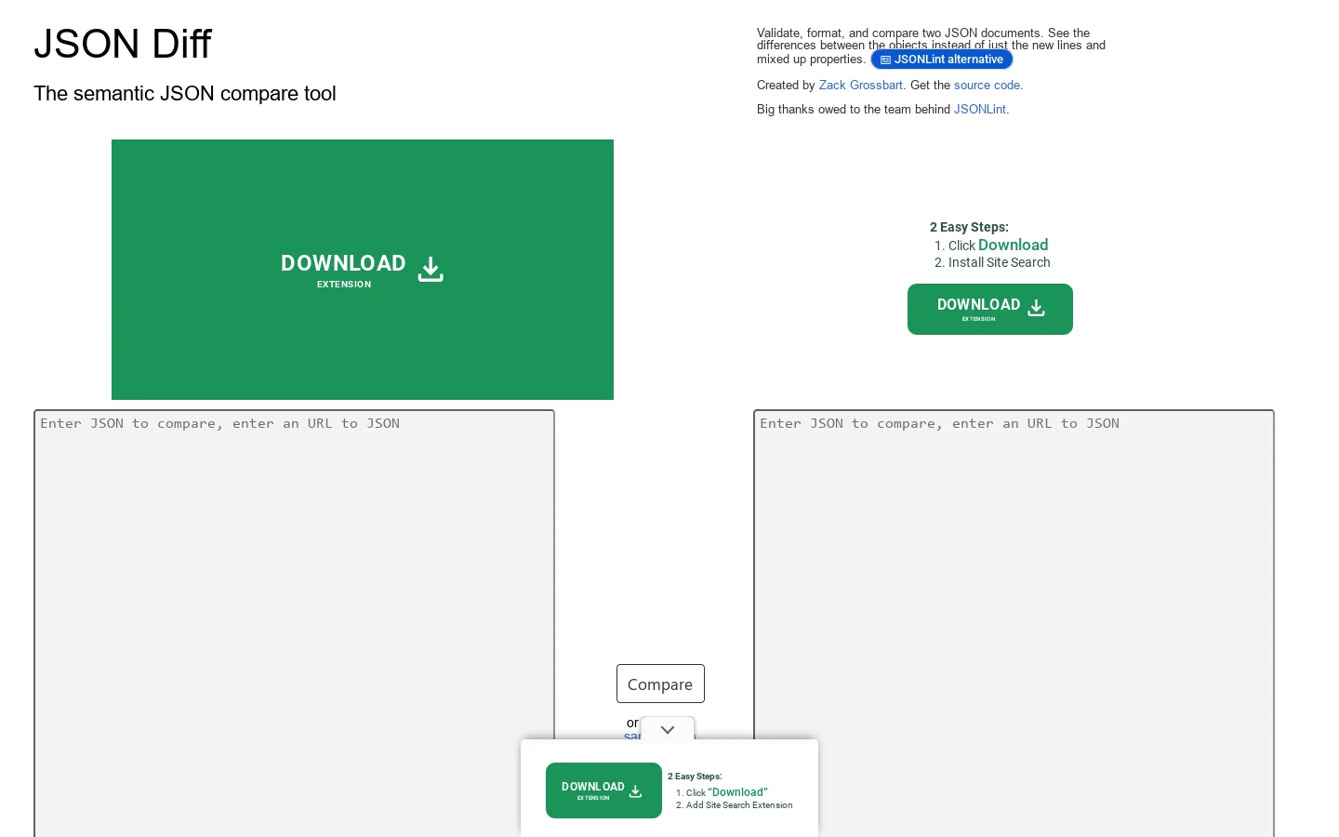This screenshot has width=1339, height=837.
Task: Click "Add Site Search Extension" text in popup
Action: click(739, 805)
